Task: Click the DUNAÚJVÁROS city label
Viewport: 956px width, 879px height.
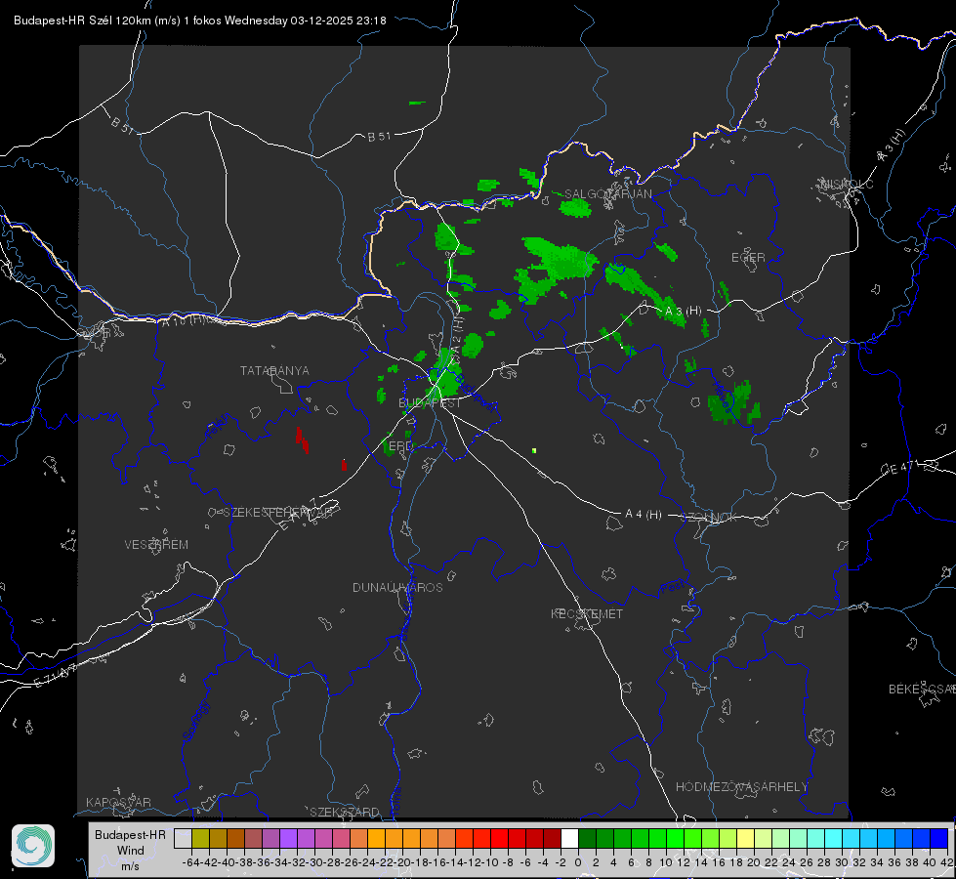Action: pos(397,587)
